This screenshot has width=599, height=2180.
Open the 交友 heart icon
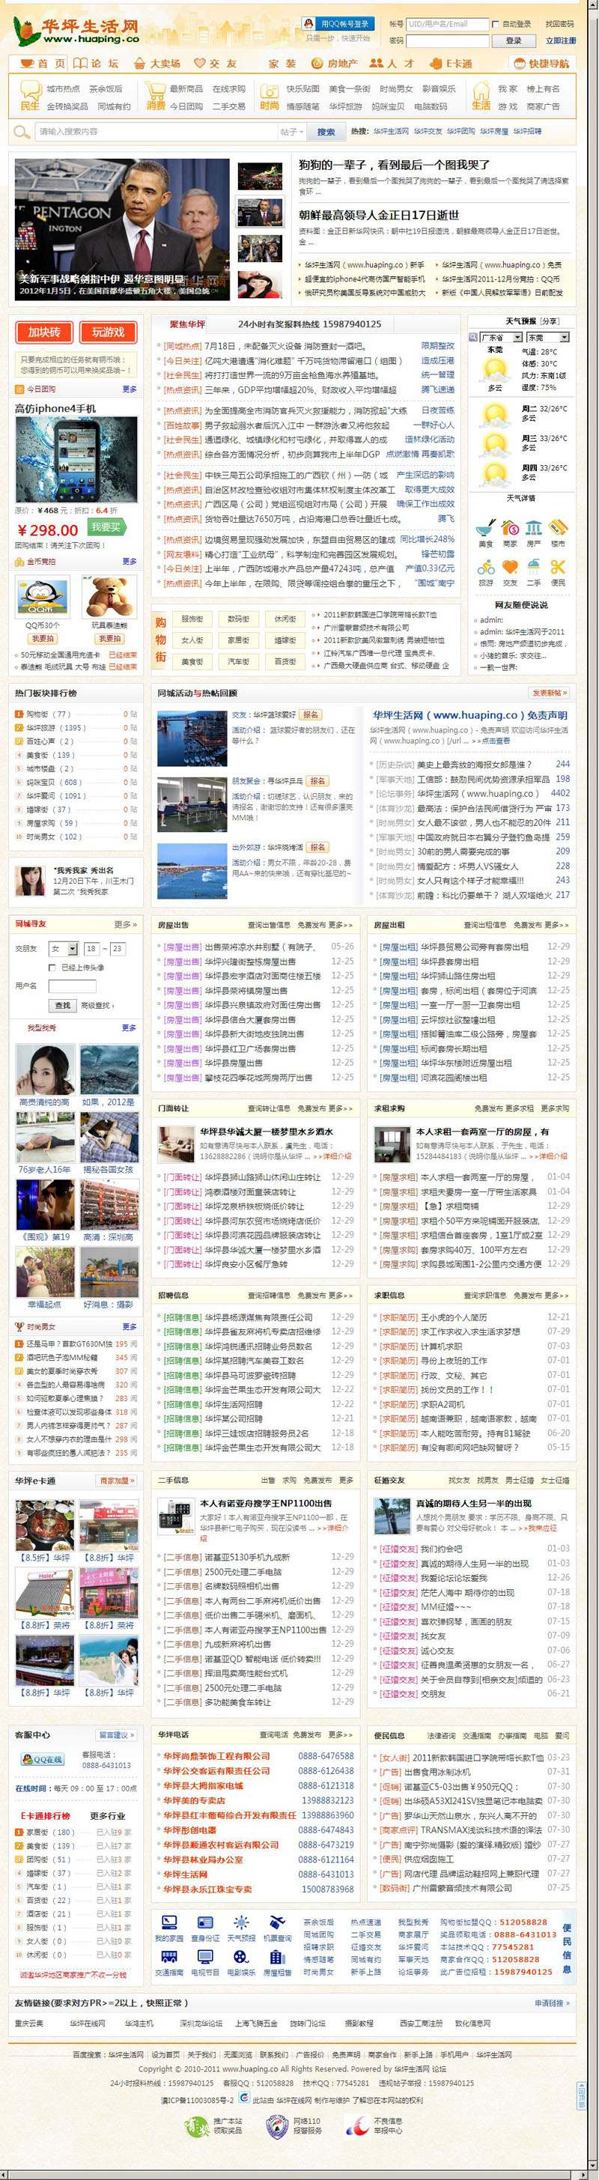pos(509,566)
